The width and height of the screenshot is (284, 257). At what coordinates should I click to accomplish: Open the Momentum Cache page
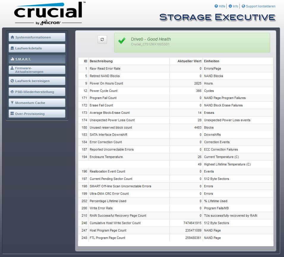[x=37, y=103]
